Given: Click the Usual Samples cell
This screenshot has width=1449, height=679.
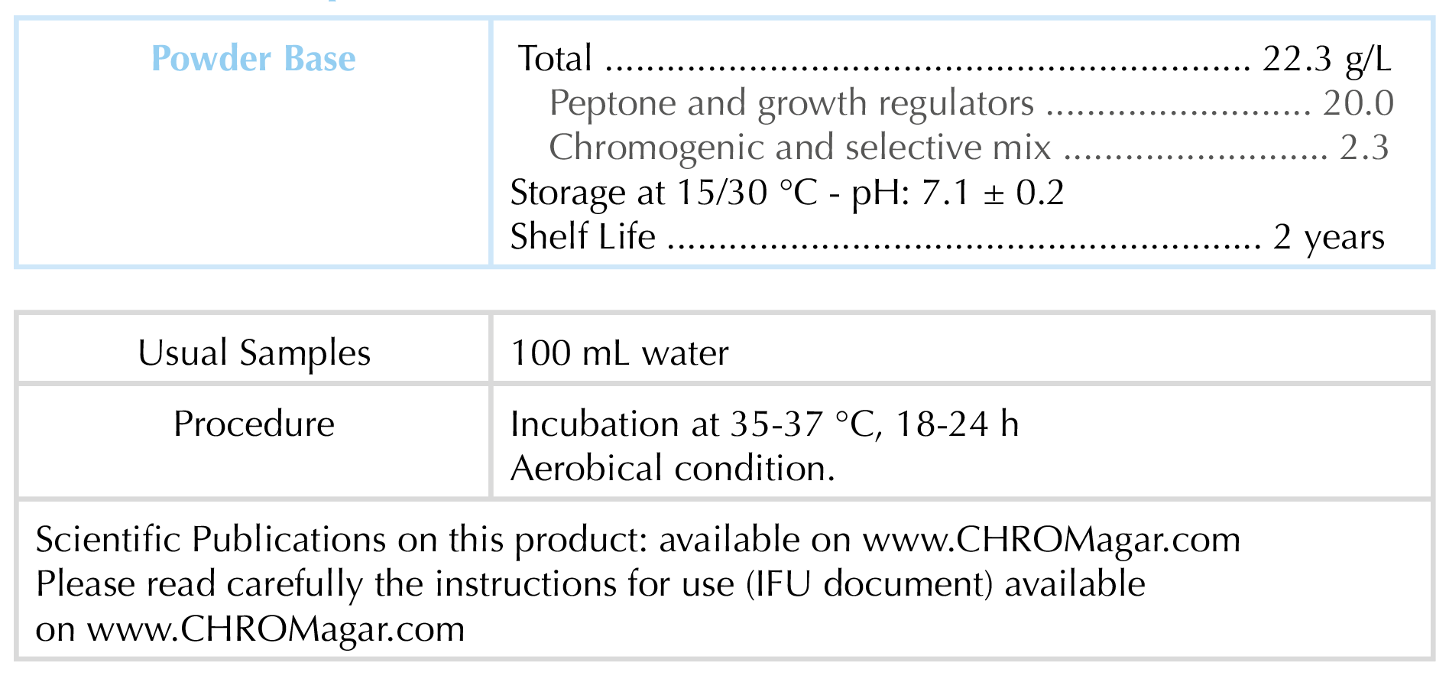Looking at the screenshot, I should click(254, 353).
